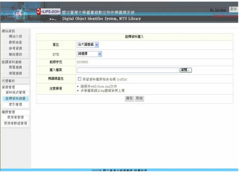Open 索引管理 in the sidebar
Screen dimensions: 239x172
click(x=16, y=105)
